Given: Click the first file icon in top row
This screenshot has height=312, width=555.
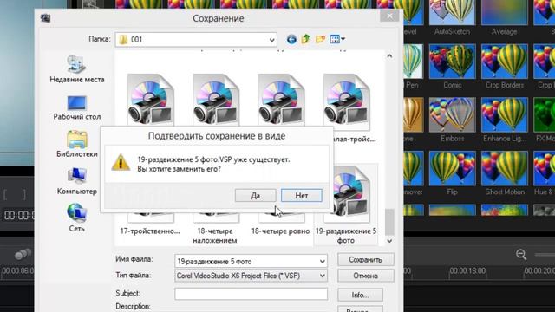Looking at the screenshot, I should (x=150, y=100).
